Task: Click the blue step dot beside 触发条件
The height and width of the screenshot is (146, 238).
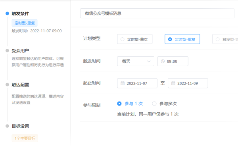Action: tap(7, 13)
